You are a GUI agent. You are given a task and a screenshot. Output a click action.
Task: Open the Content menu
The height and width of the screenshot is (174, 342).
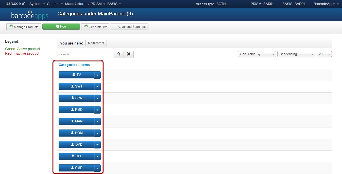tap(55, 4)
